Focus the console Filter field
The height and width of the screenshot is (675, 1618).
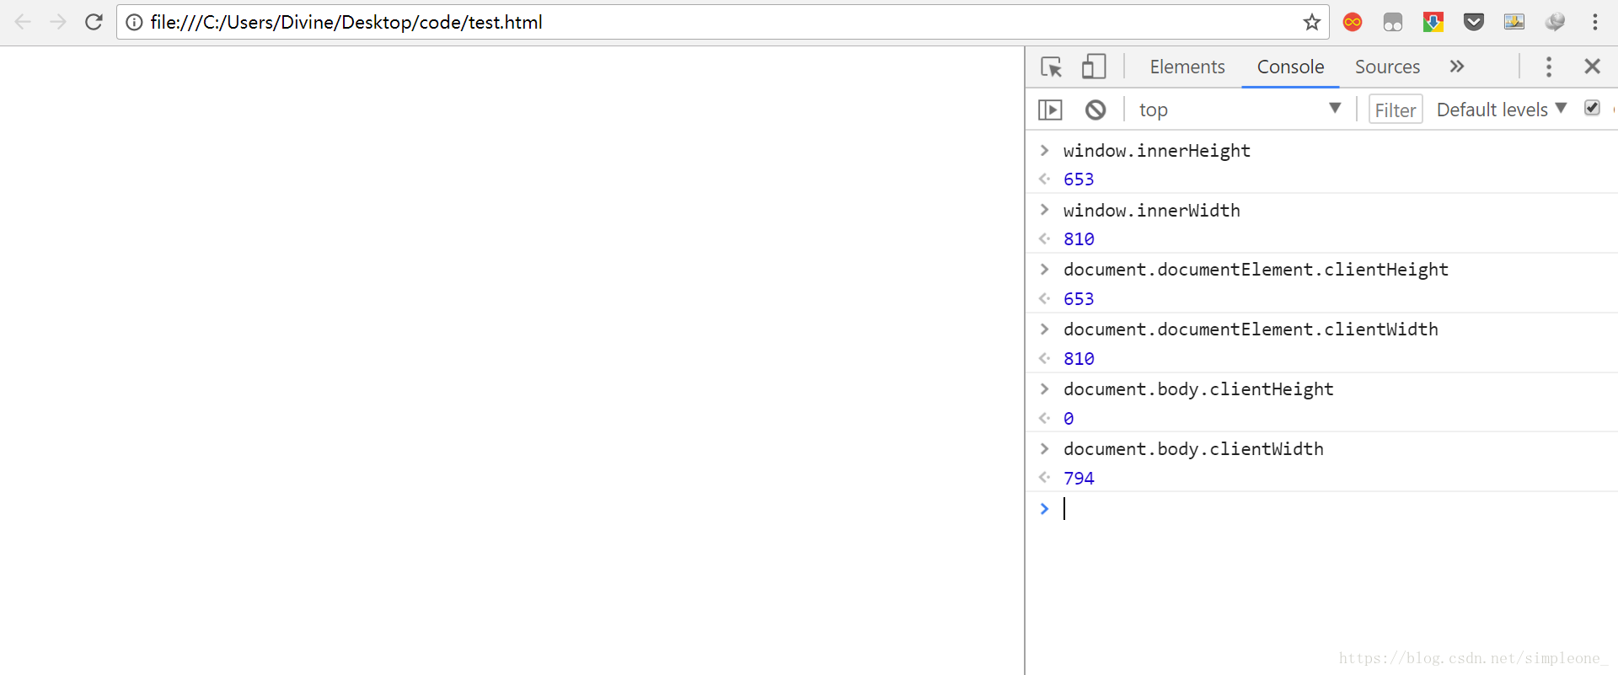click(x=1396, y=110)
